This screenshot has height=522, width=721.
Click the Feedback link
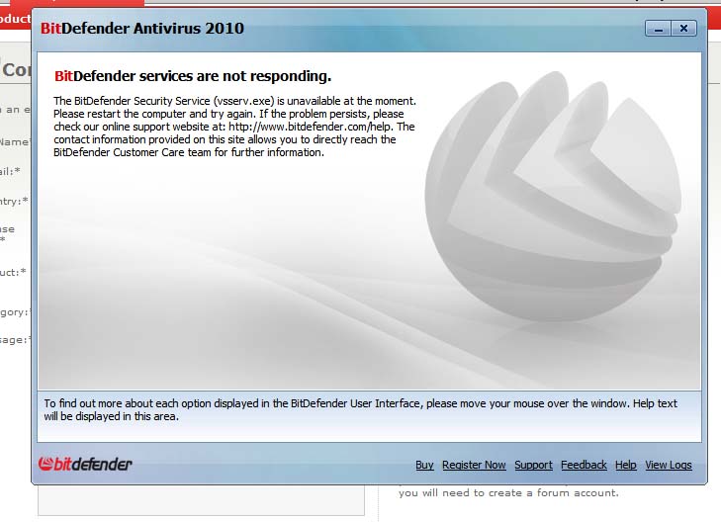[584, 465]
